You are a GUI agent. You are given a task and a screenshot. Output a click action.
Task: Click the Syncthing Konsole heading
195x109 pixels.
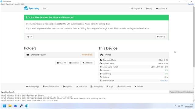click(x=8, y=92)
